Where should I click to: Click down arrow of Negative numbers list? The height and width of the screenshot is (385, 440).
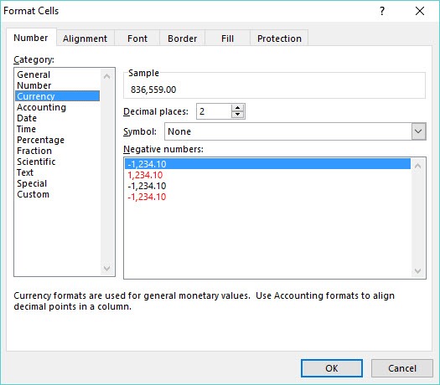click(417, 271)
